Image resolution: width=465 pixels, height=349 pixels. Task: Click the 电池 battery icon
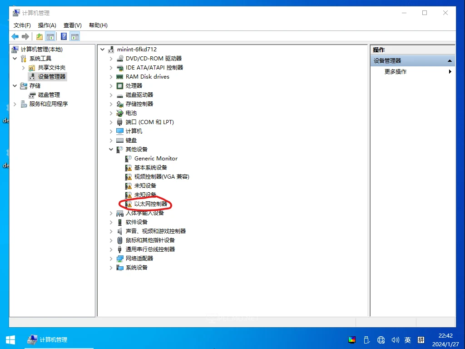point(120,113)
